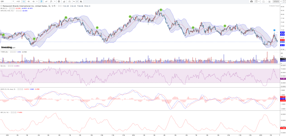Select the highlighted 1-day interval button
The width and height of the screenshot is (286, 136).
click(x=24, y=1)
